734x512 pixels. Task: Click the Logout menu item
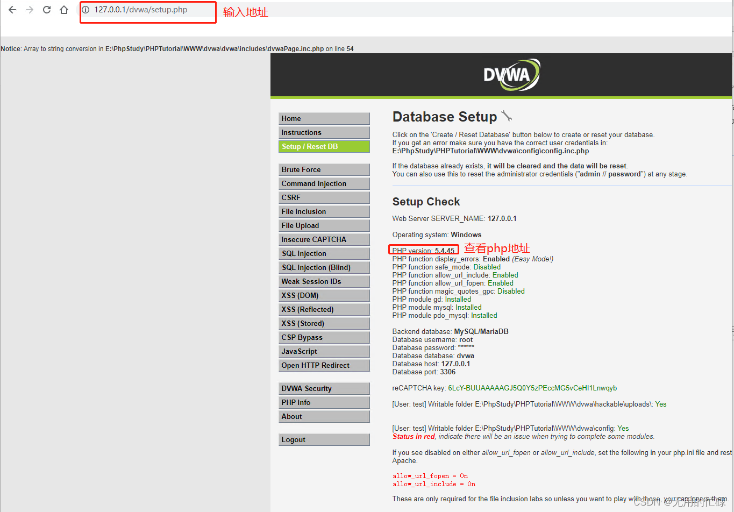[x=324, y=439]
